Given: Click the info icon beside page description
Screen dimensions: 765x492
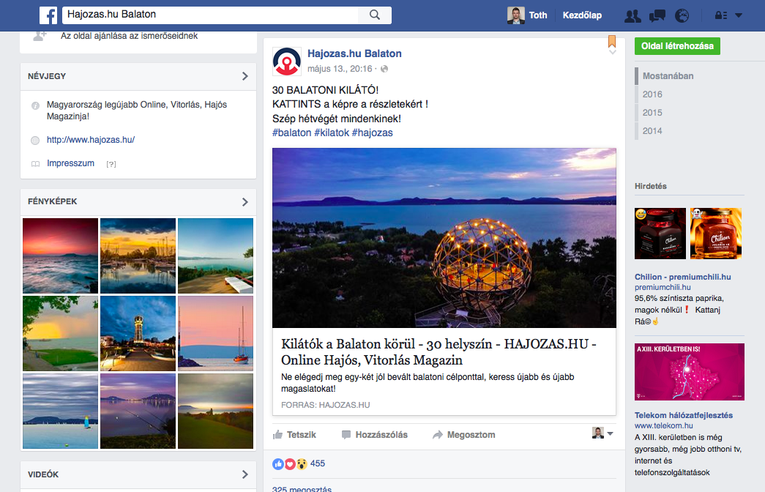Looking at the screenshot, I should point(35,105).
